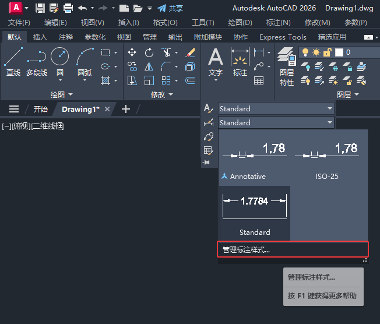Click Manage Dimension Styles (管理标注样式...)

tap(293, 249)
